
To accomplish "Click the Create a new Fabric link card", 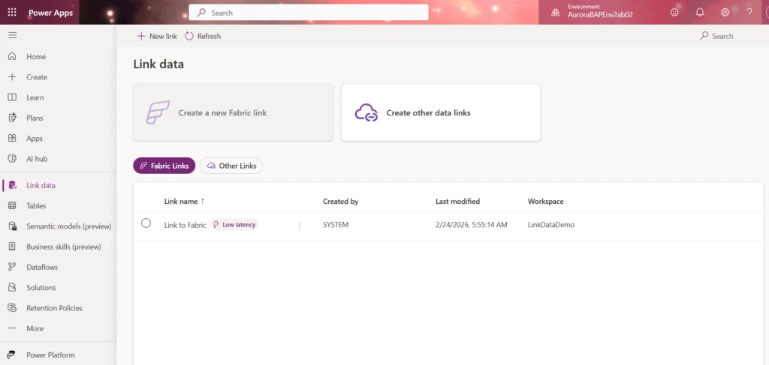I will click(233, 112).
